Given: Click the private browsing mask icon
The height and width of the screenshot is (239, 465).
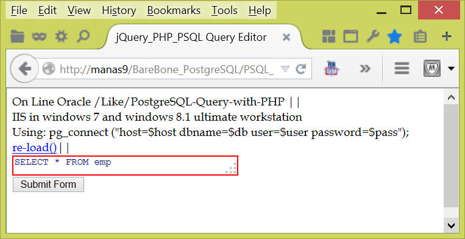Looking at the screenshot, I should coord(40,37).
